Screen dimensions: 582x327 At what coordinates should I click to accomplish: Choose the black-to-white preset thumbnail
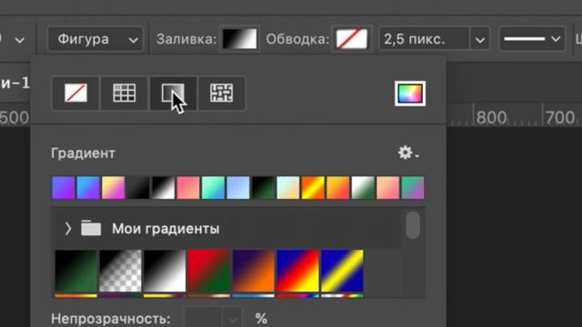click(x=165, y=271)
